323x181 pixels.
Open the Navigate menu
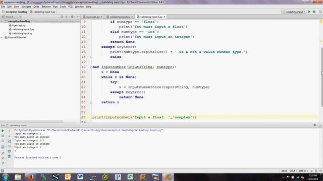coord(26,7)
